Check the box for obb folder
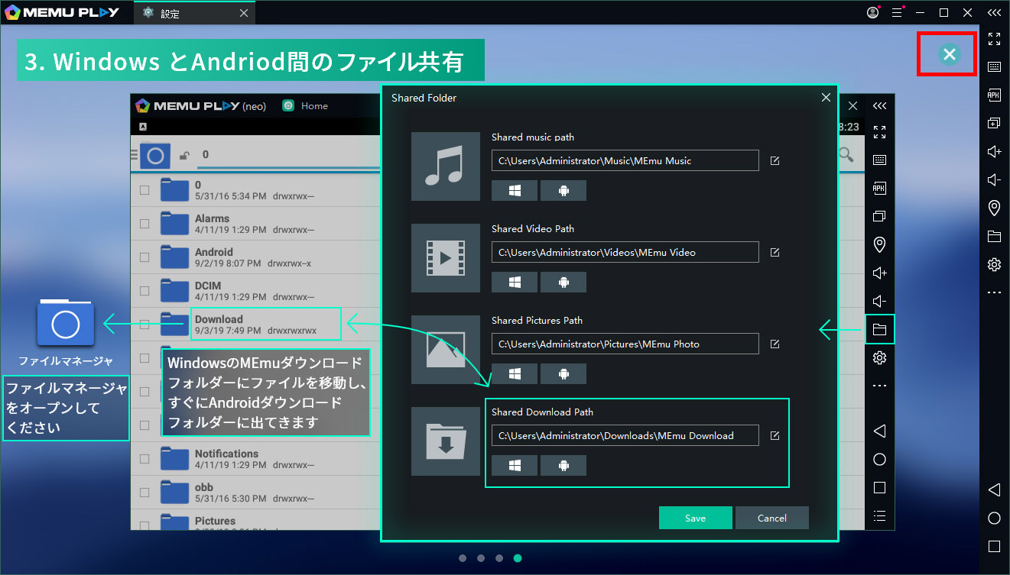This screenshot has height=575, width=1010. (x=145, y=493)
